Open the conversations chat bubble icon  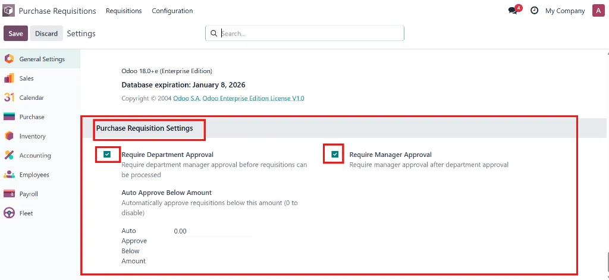(513, 11)
